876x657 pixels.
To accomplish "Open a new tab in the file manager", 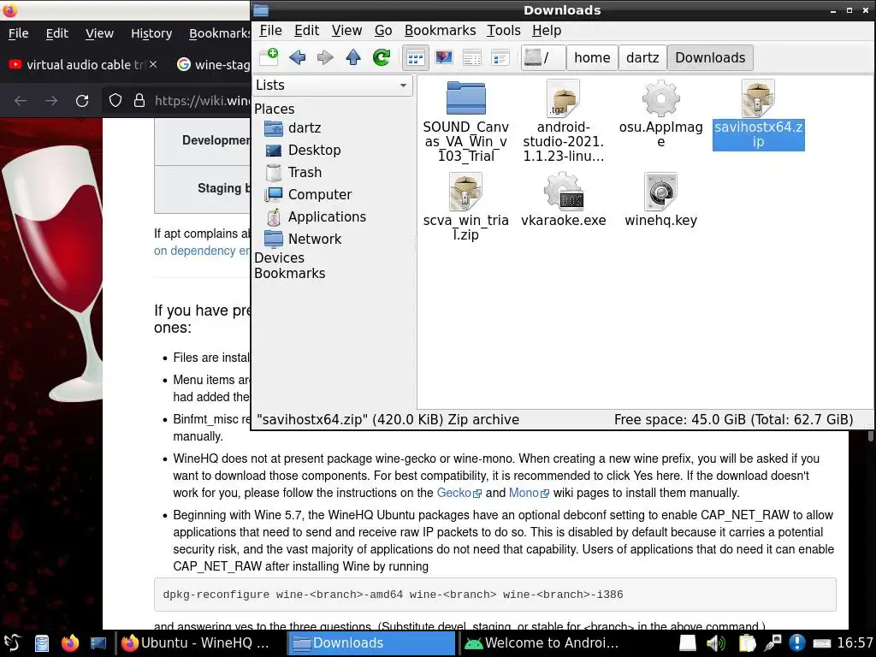I will tap(269, 57).
